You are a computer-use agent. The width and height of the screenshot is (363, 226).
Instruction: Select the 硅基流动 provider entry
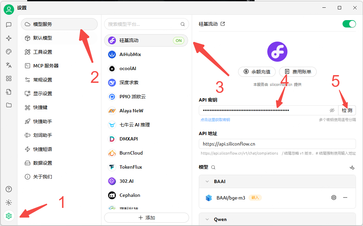[x=146, y=41]
